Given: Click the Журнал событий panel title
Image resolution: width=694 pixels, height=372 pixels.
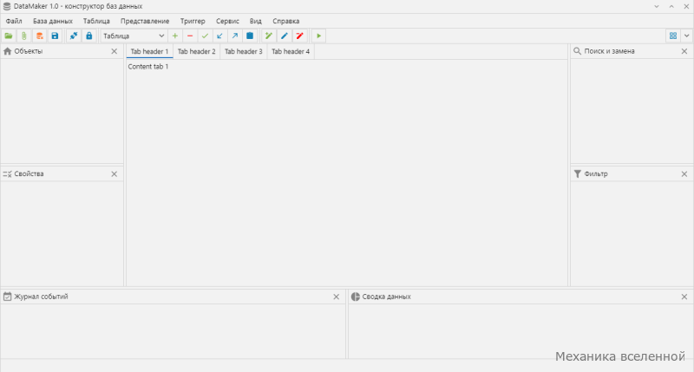Looking at the screenshot, I should click(41, 297).
